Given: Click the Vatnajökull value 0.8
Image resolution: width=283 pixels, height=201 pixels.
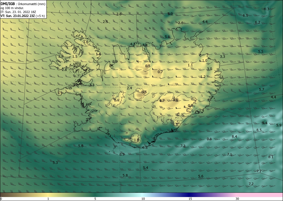Looking at the screenshot, I should pyautogui.click(x=190, y=105).
